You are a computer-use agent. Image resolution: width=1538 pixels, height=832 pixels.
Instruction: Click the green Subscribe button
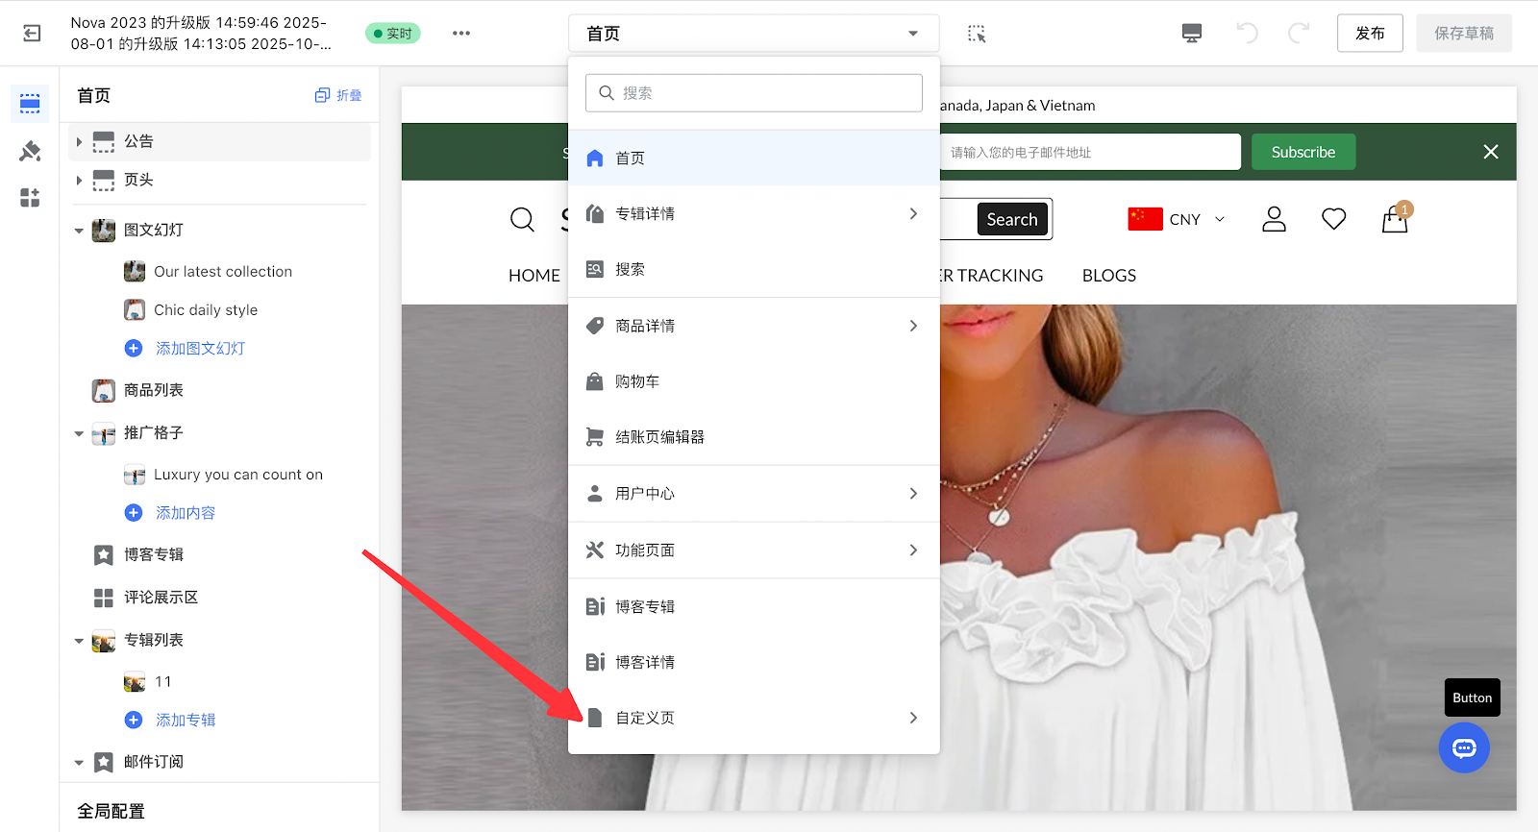click(1302, 153)
